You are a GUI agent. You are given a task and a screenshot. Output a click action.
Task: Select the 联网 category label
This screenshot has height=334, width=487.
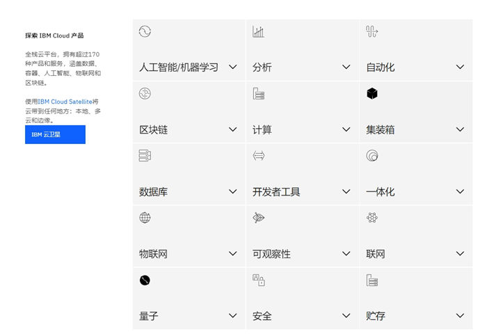376,254
